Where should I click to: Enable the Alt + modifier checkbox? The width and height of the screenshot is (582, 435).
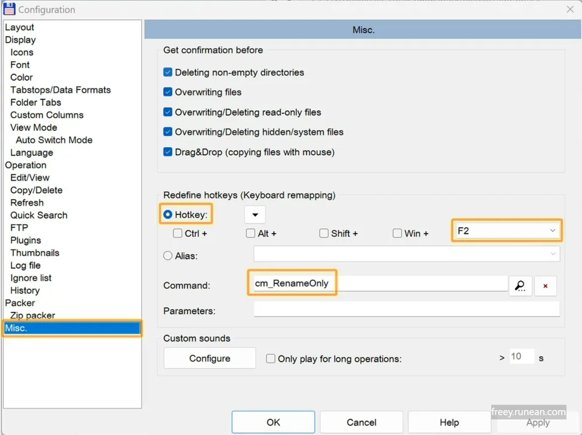click(250, 233)
